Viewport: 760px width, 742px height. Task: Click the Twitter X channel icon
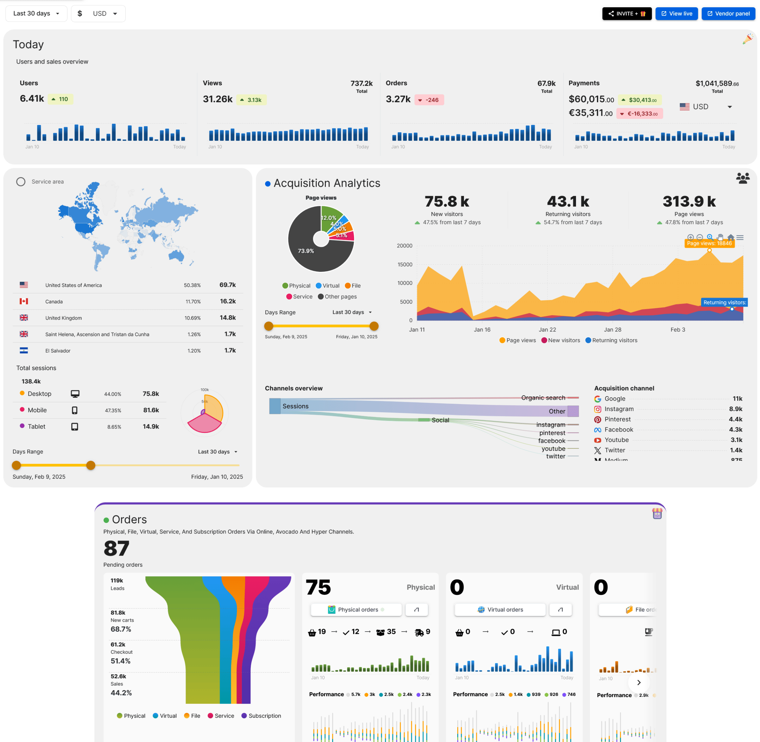pos(598,451)
